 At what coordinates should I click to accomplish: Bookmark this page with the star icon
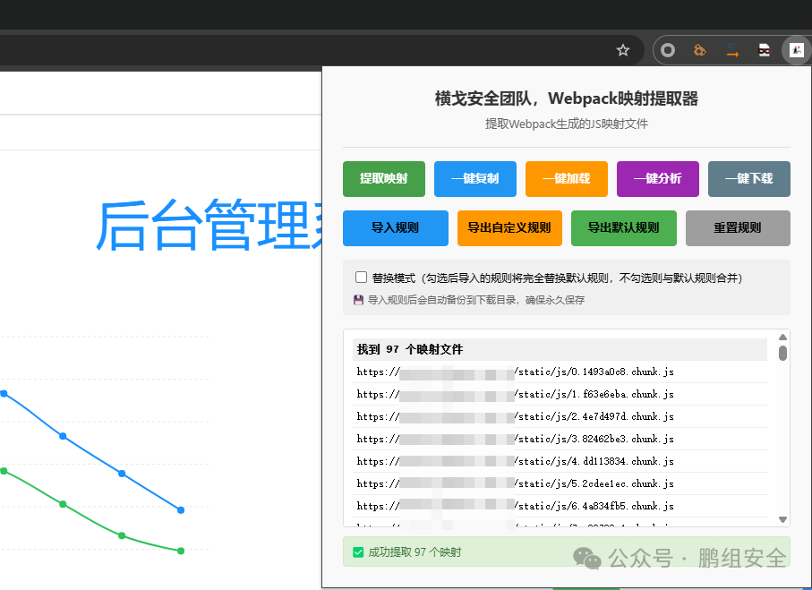622,50
